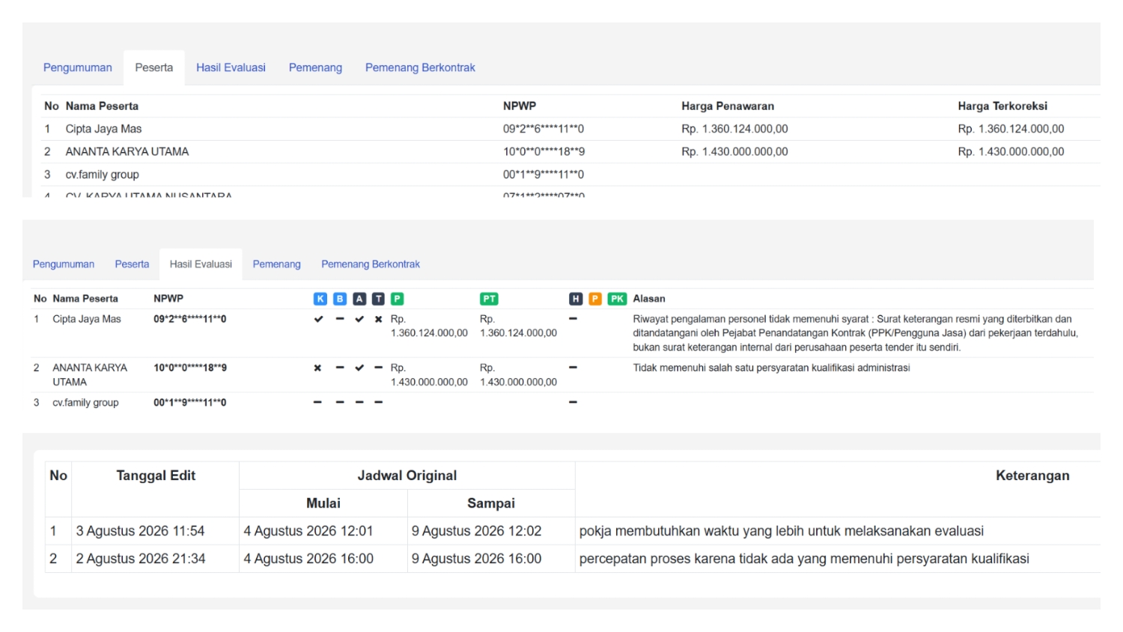Click reason 'Tidak memenuhi salah satu persyaratan kualifikasi administrasi'
This screenshot has width=1123, height=632.
coord(772,368)
